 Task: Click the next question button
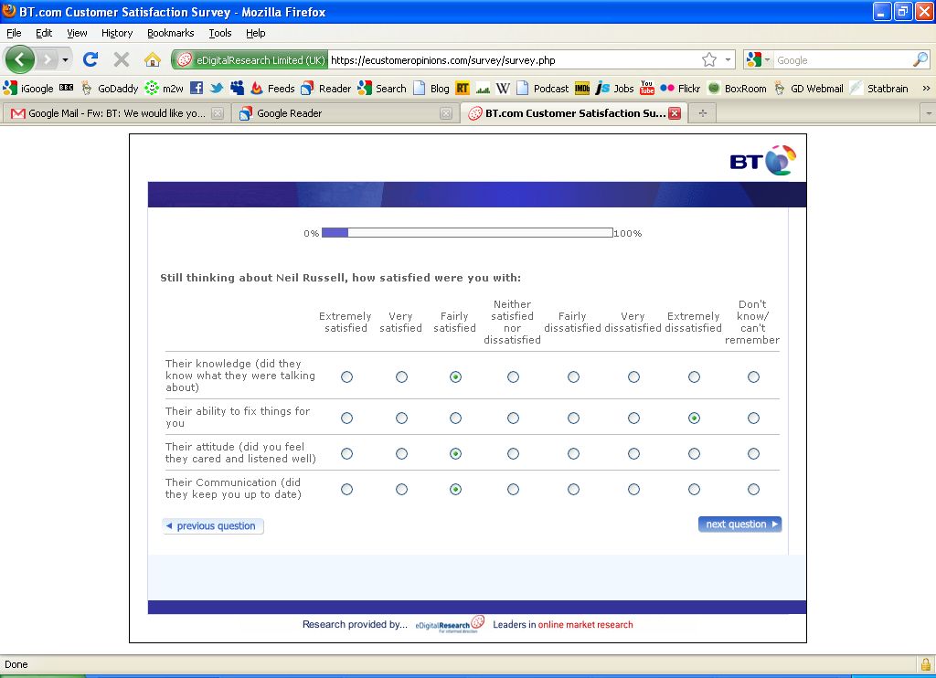pos(739,524)
